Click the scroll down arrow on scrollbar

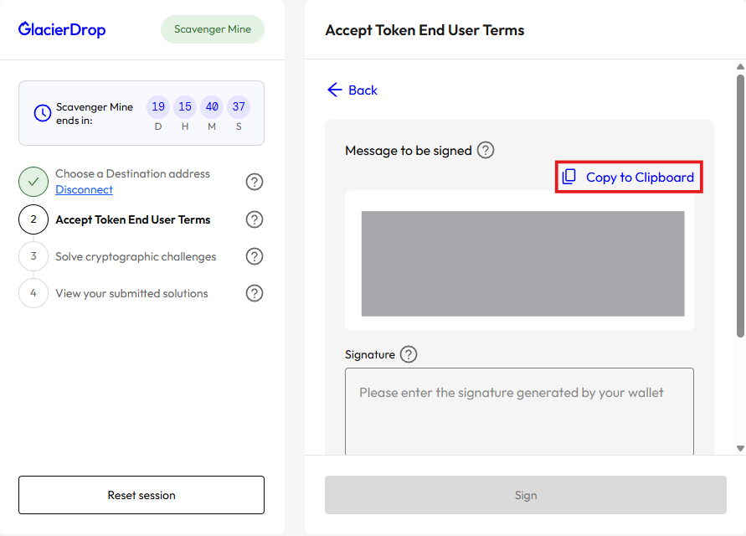click(x=739, y=449)
